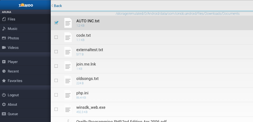Click the About gear icon in the sidebar
The width and height of the screenshot is (253, 122).
coord(4,104)
